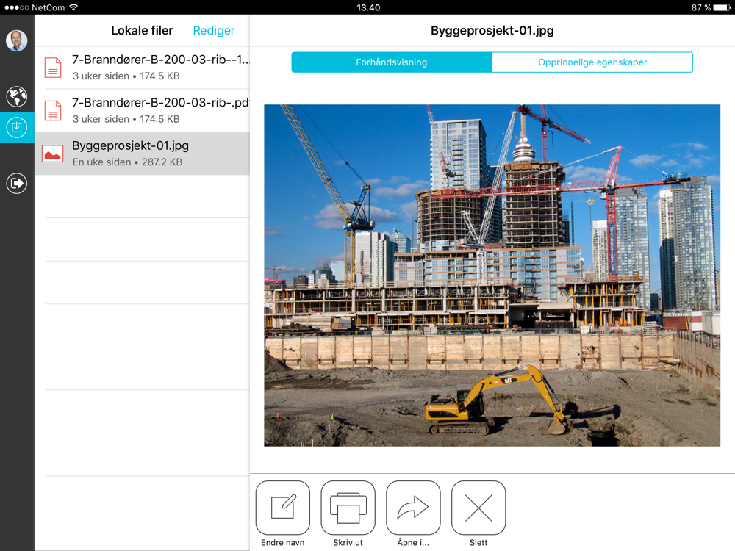The image size is (735, 551).
Task: Select the Byggeprosjekt-01.jpg list entry
Action: [142, 154]
